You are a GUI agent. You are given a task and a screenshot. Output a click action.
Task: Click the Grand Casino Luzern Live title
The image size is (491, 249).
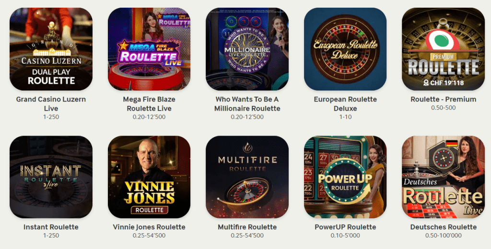click(x=51, y=104)
